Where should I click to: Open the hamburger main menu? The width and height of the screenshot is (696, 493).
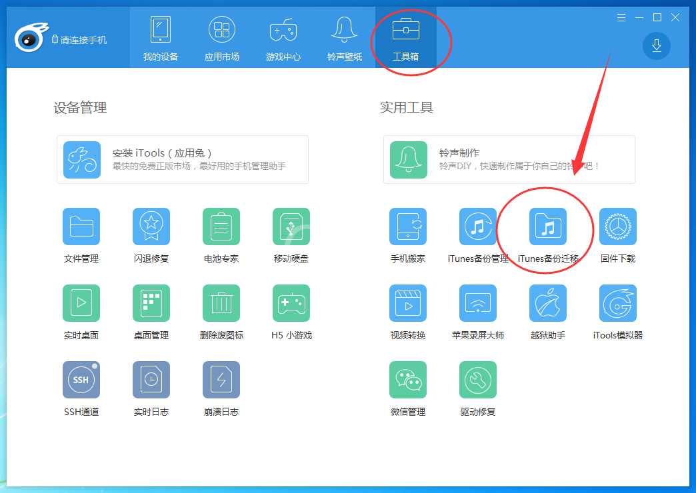pos(621,17)
